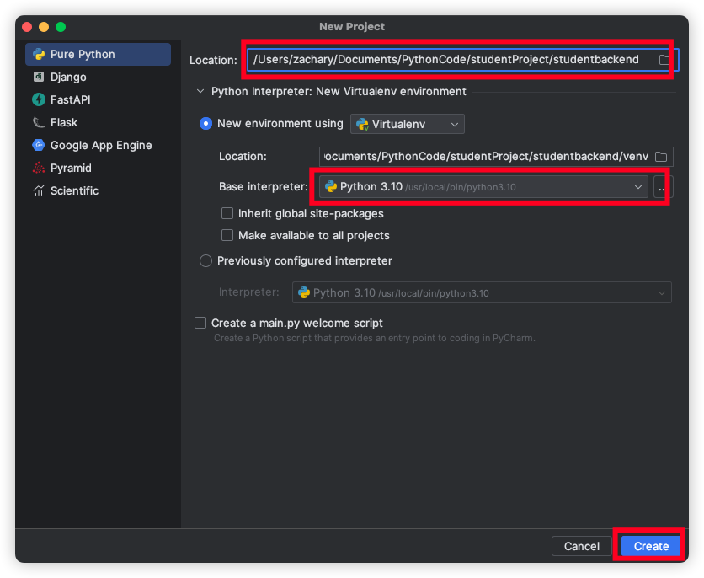
Task: Select the Scientific project type
Action: (x=98, y=191)
